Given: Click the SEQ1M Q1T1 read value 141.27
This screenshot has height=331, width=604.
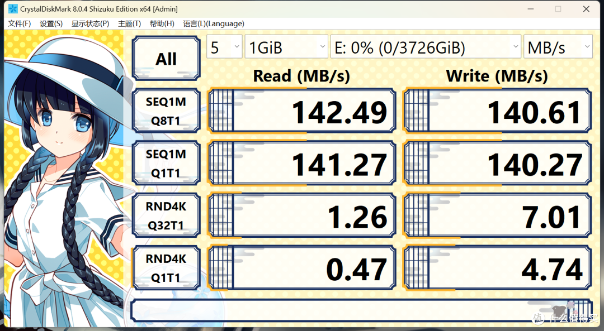Looking at the screenshot, I should (x=301, y=163).
